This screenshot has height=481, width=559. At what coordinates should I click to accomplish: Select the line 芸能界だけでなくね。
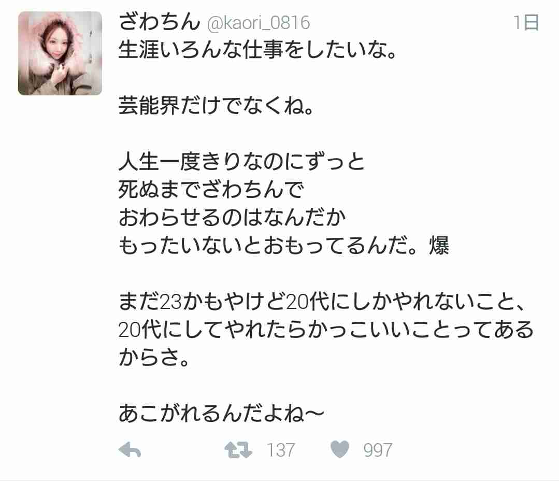point(216,106)
